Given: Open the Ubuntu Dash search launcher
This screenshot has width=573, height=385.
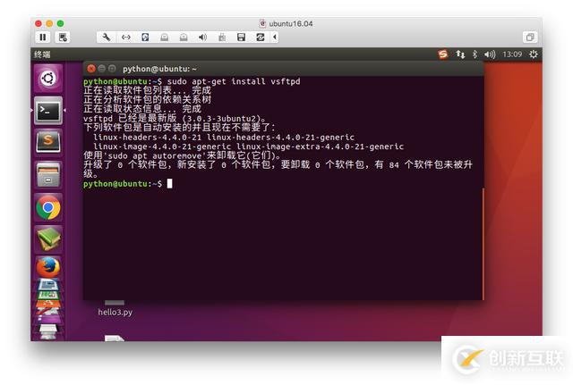Looking at the screenshot, I should click(x=48, y=78).
